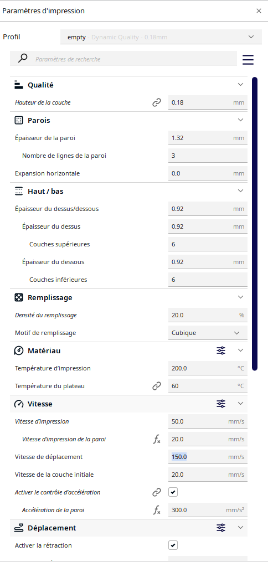
Task: Open the Profil dropdown
Action: (x=161, y=37)
